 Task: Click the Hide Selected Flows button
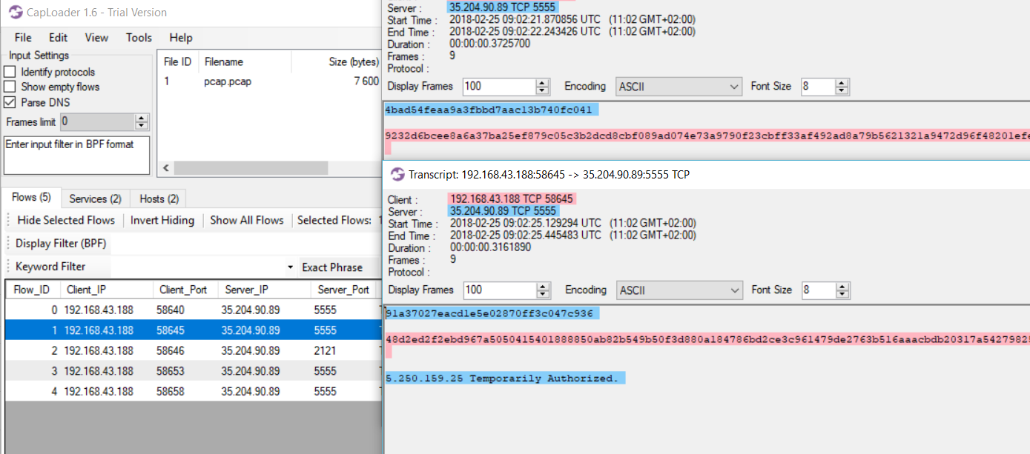[66, 220]
